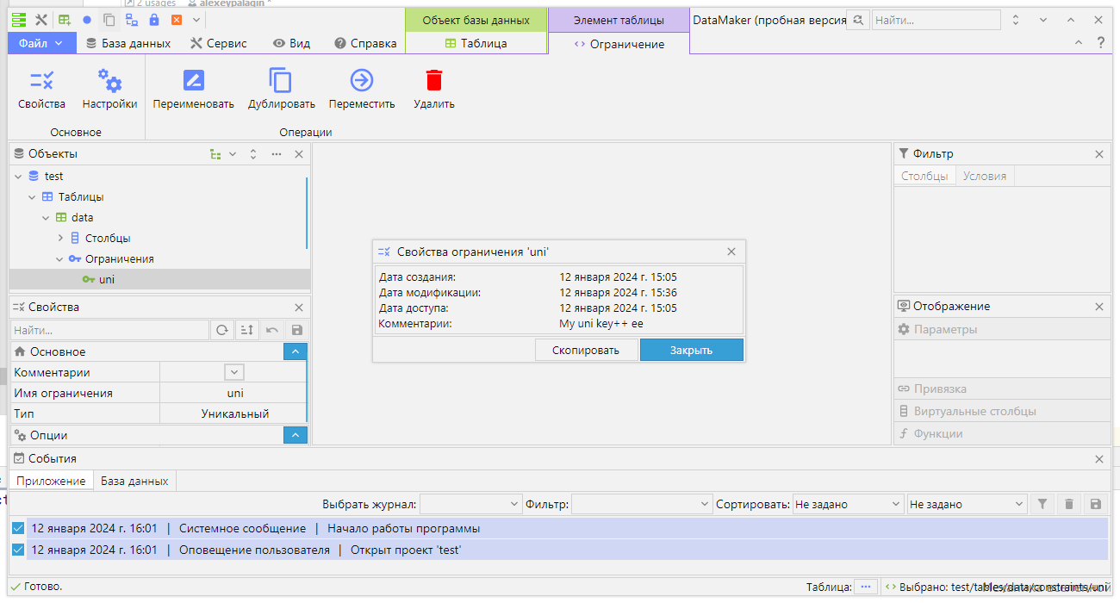Image resolution: width=1120 pixels, height=603 pixels.
Task: Open the Комментарии dropdown
Action: pyautogui.click(x=234, y=372)
